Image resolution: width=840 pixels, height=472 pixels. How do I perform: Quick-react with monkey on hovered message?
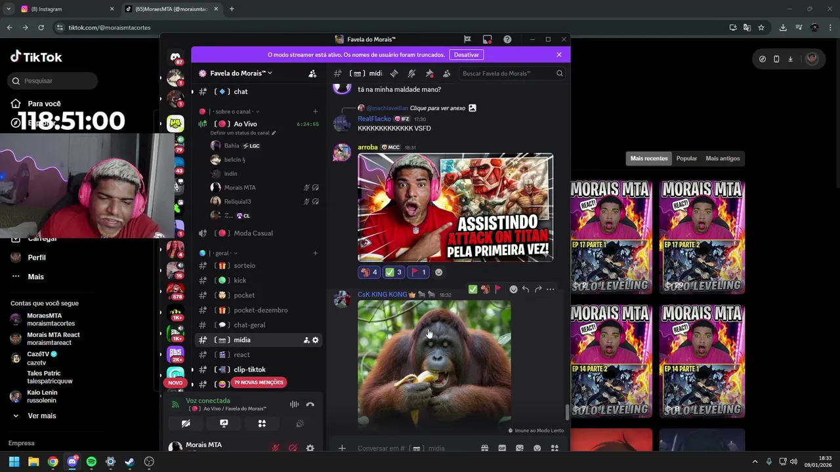click(x=485, y=289)
